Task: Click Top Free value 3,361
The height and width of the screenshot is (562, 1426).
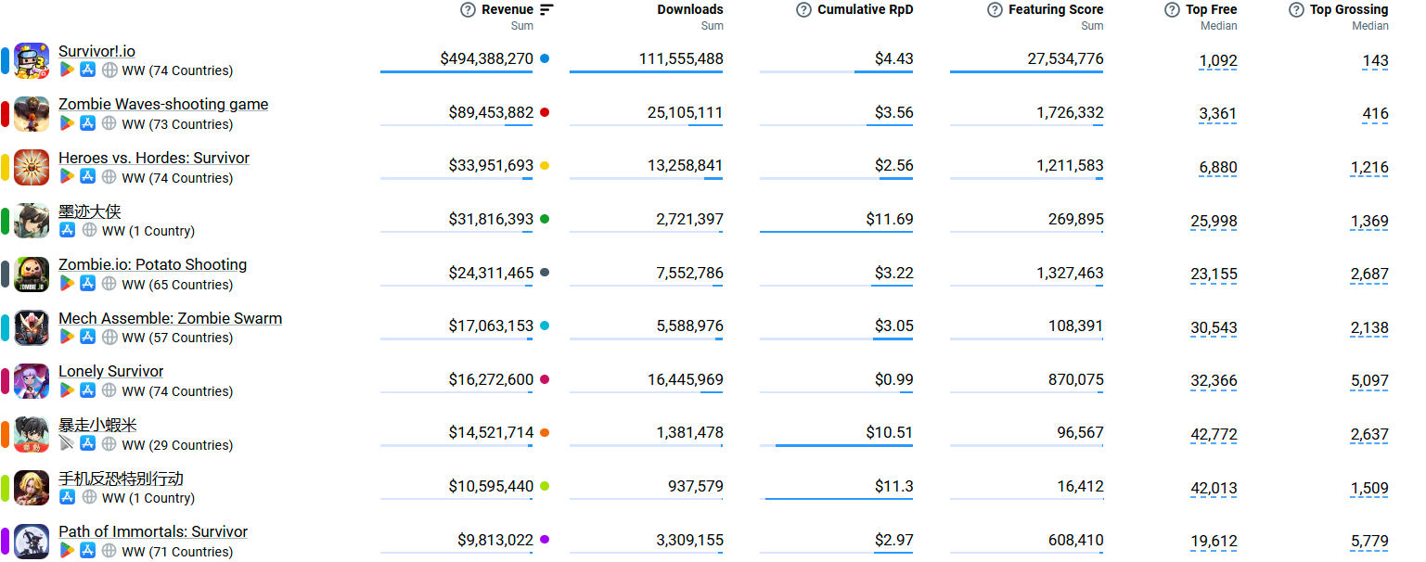Action: tap(1218, 114)
